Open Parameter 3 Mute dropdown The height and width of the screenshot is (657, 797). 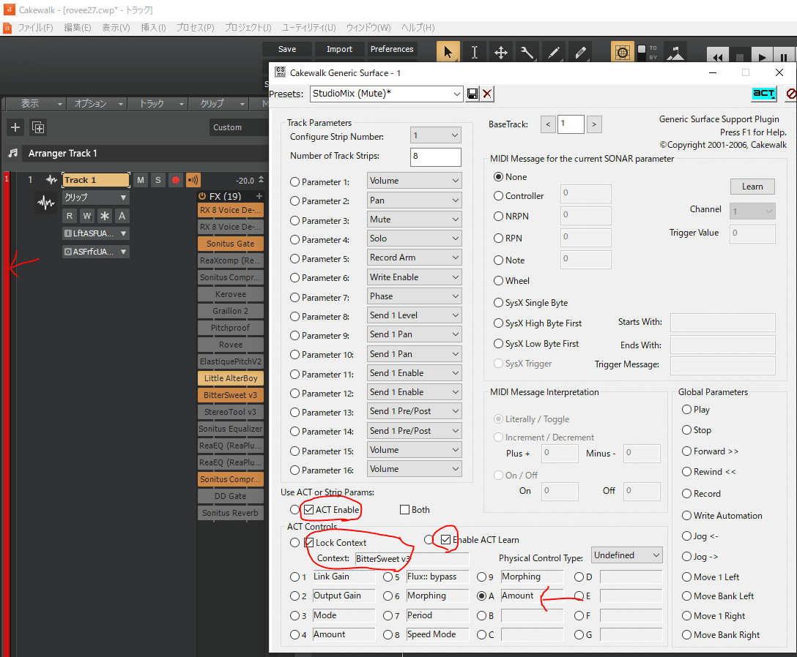point(415,219)
